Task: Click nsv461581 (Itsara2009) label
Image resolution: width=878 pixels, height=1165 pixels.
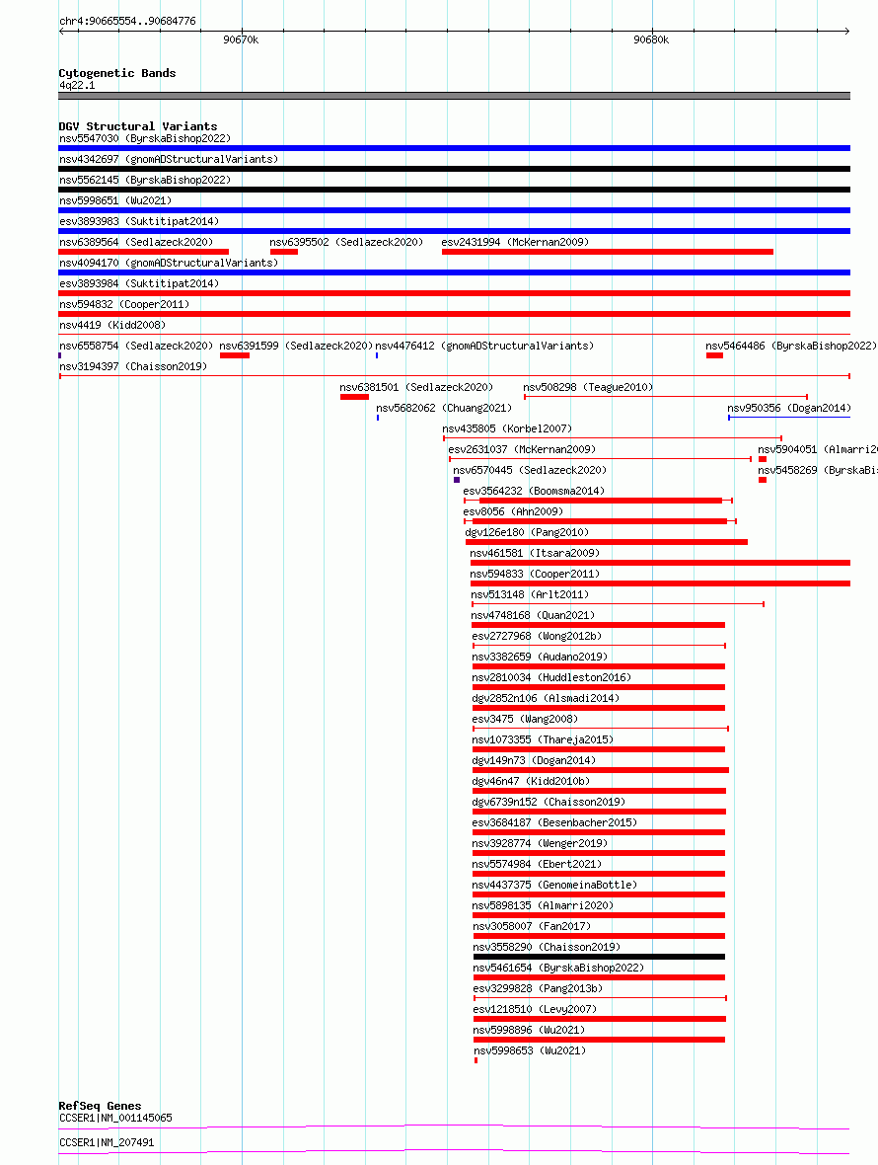Action: 535,554
